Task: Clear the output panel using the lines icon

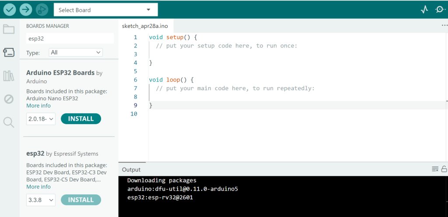Action: 435,169
